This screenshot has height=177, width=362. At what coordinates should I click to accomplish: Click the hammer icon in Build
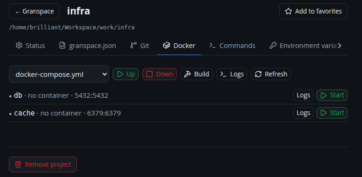tap(188, 74)
